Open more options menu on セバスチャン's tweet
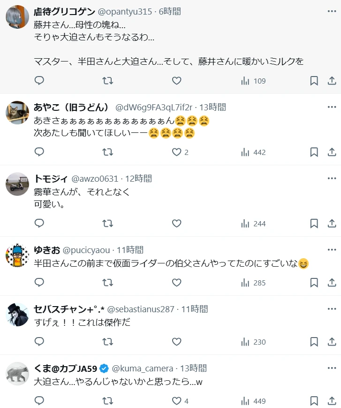 click(x=332, y=309)
